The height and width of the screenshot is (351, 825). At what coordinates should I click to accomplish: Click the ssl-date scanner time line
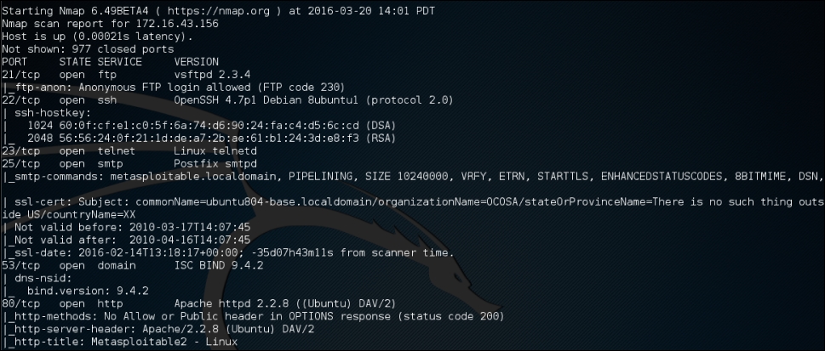(230, 252)
